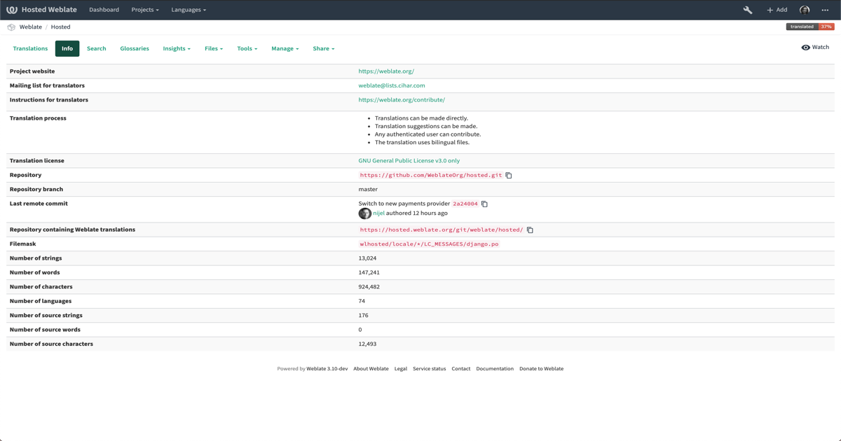Viewport: 841px width, 441px height.
Task: Open the Legal footer link
Action: pyautogui.click(x=401, y=369)
